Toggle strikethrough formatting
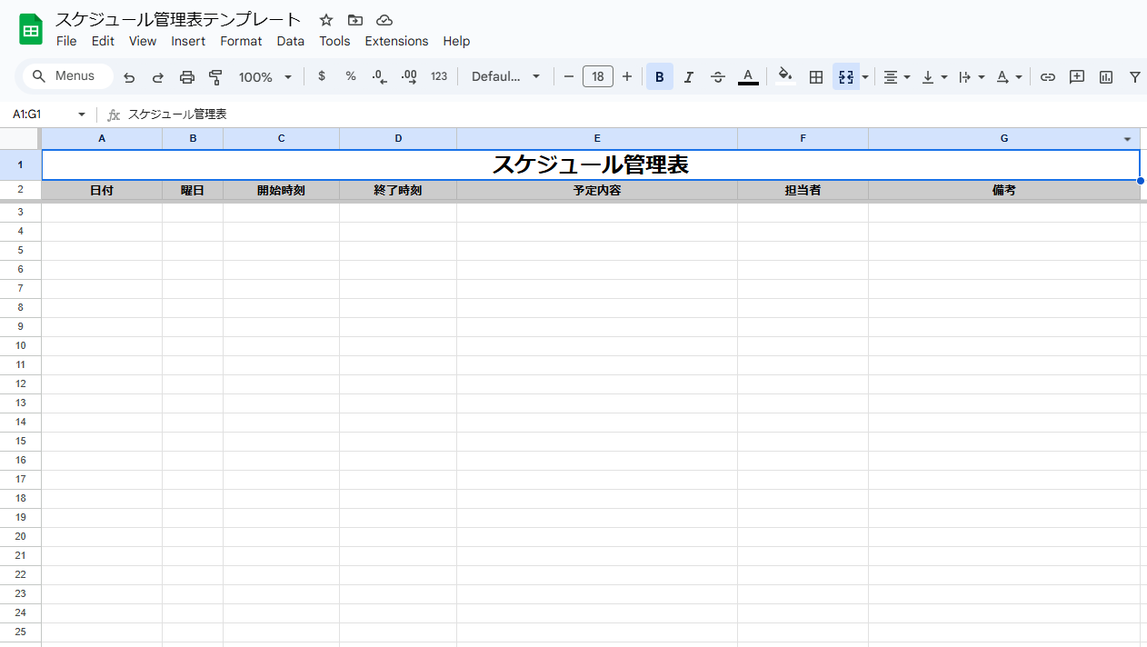 tap(718, 77)
